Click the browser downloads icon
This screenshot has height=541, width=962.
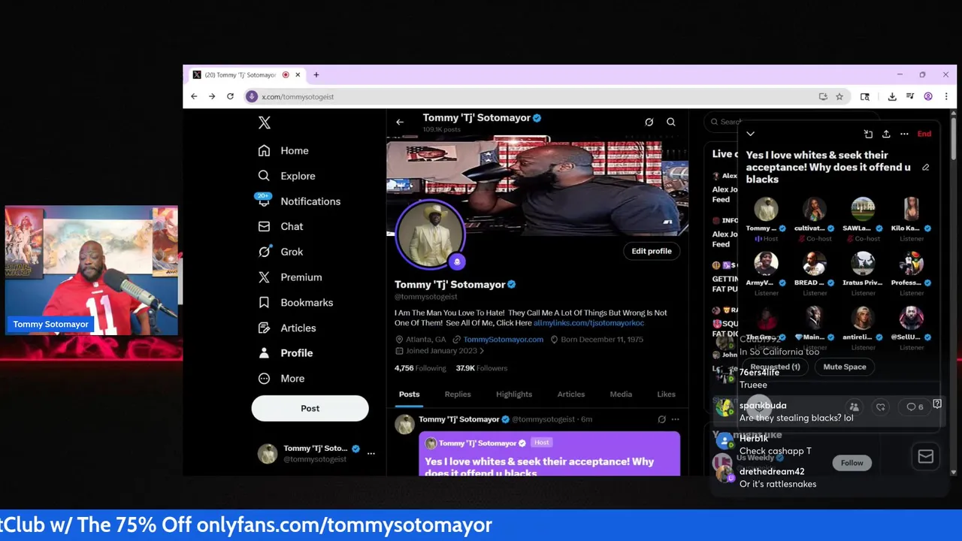coord(892,96)
